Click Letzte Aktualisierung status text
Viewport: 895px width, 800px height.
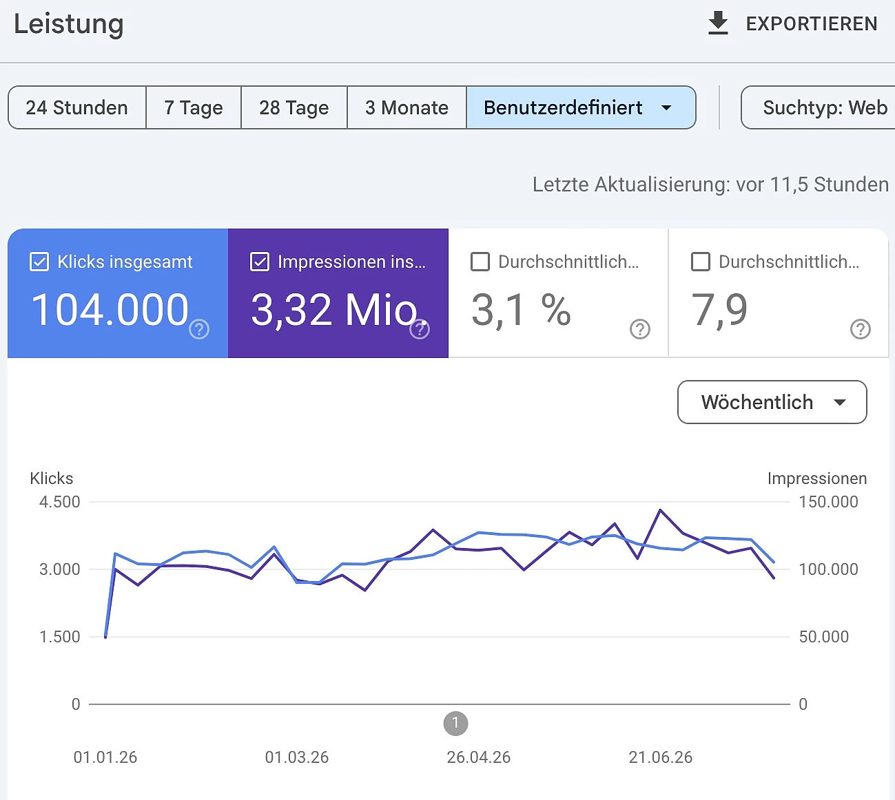pyautogui.click(x=710, y=185)
